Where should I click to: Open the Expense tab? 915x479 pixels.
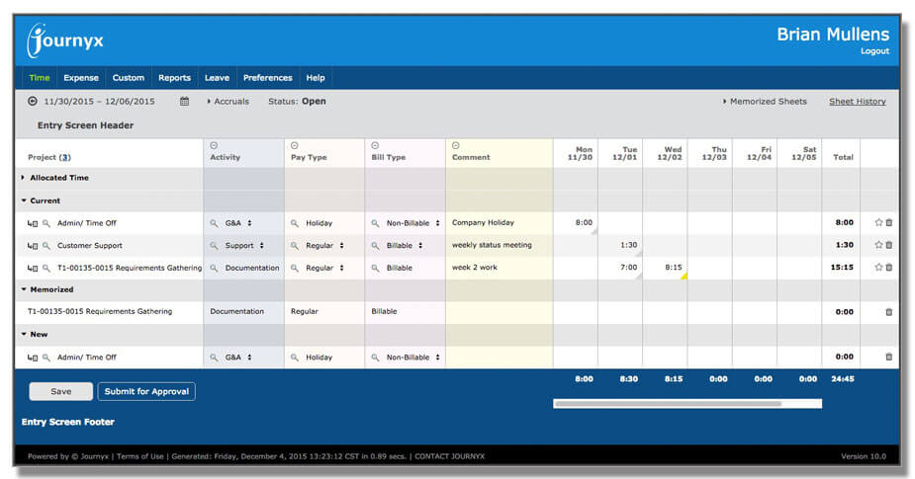point(81,77)
